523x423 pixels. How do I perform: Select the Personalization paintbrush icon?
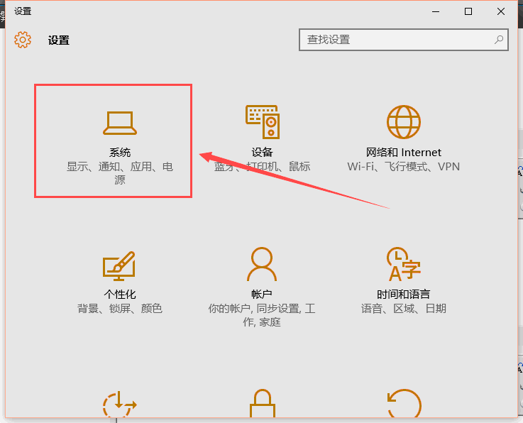[x=119, y=265]
